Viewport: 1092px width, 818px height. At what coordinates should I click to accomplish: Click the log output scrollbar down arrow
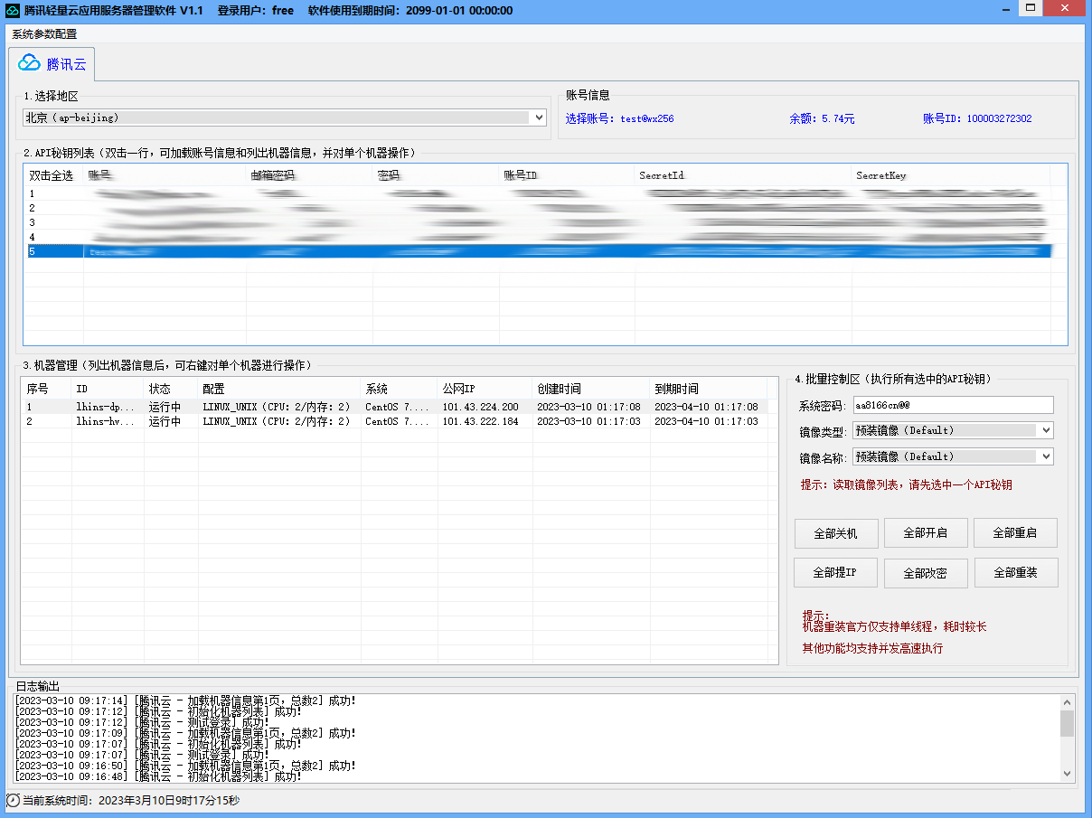(1067, 774)
